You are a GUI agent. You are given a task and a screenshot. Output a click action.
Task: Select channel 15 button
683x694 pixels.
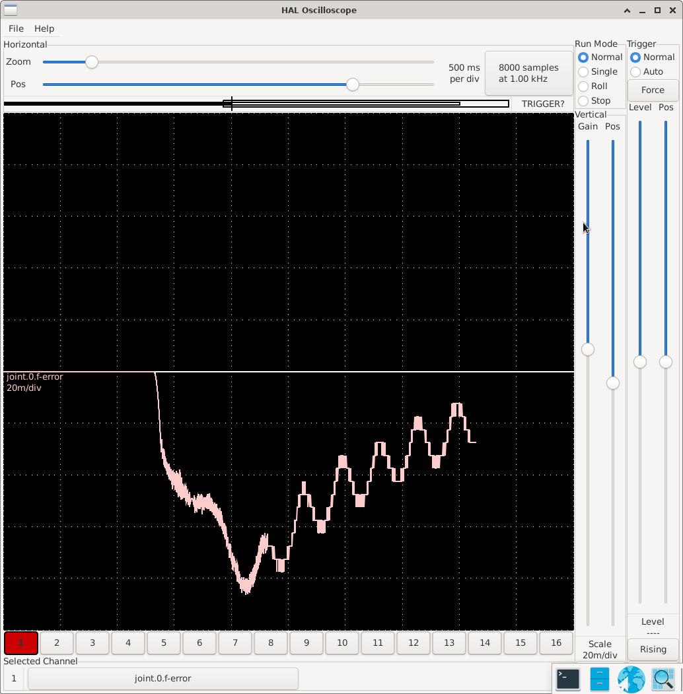click(521, 643)
